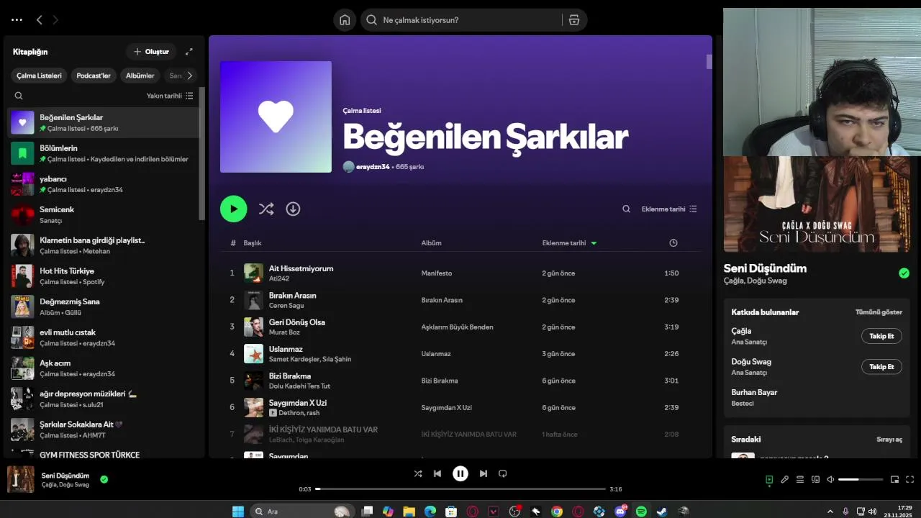Play Beğenilen Şarkılar with the green button
This screenshot has height=518, width=921.
233,209
